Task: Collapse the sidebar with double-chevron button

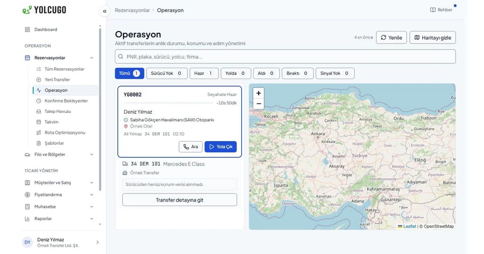Action: pyautogui.click(x=105, y=11)
